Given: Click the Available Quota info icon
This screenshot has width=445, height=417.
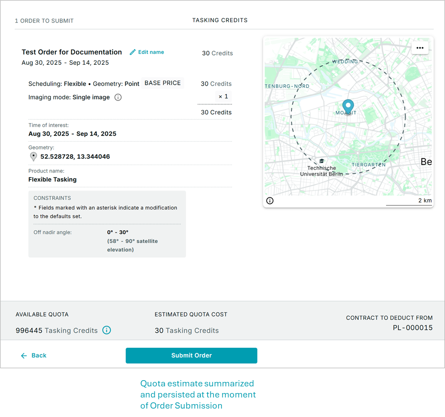Looking at the screenshot, I should coord(106,330).
